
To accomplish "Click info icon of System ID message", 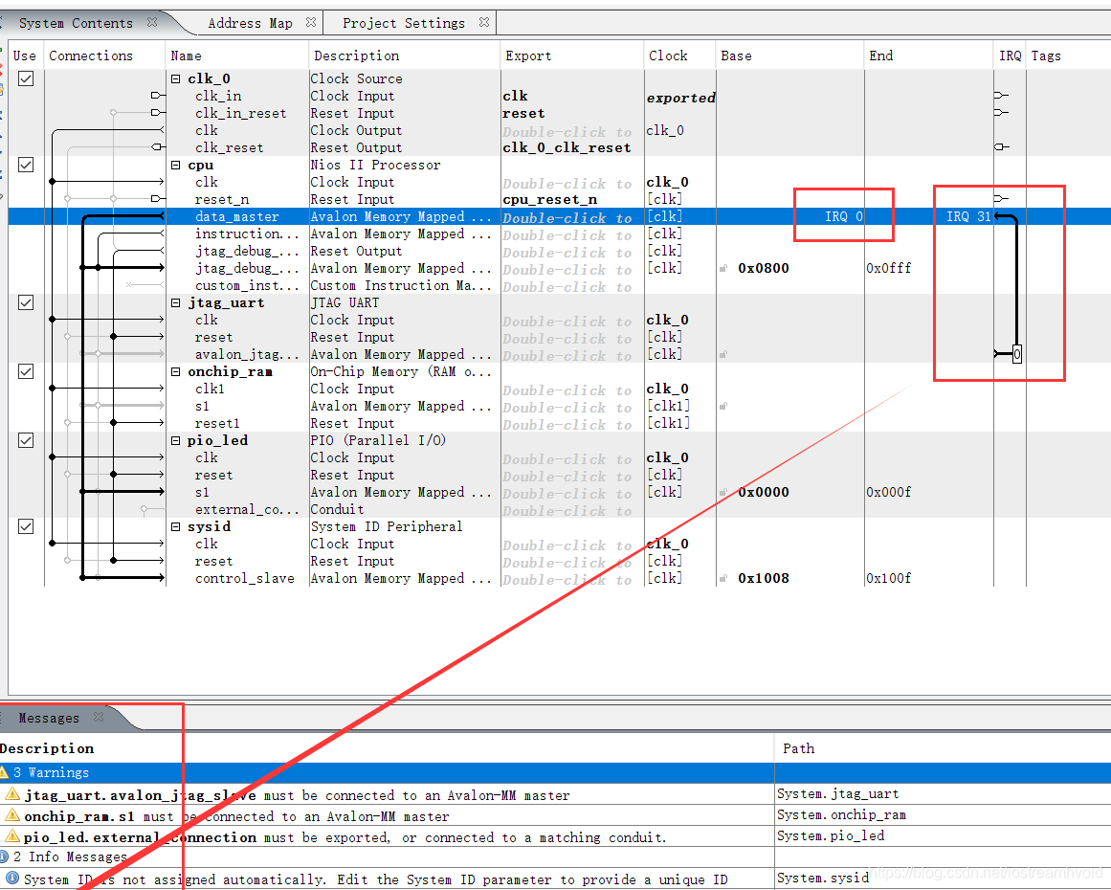I will [12, 878].
